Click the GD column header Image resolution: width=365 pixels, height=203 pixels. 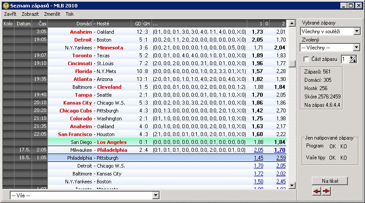(137, 24)
